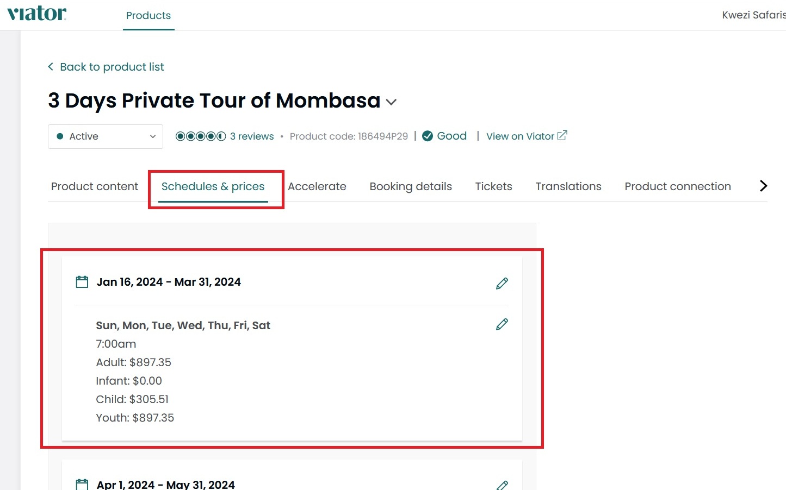Open the 3 reviews link
This screenshot has height=490, width=786.
point(252,136)
